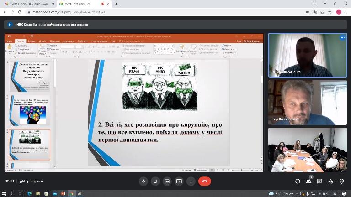
Task: Open Chrome three-dot menu
Action: point(346,12)
